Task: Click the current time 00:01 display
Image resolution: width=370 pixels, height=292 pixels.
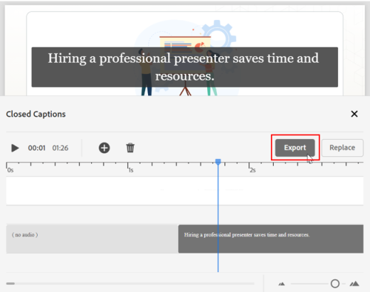Action: tap(37, 148)
